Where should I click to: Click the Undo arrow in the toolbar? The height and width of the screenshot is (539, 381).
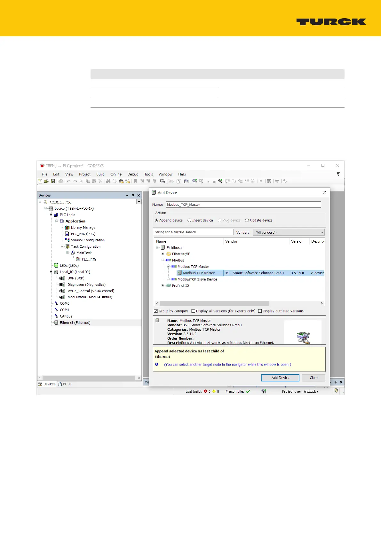click(69, 181)
